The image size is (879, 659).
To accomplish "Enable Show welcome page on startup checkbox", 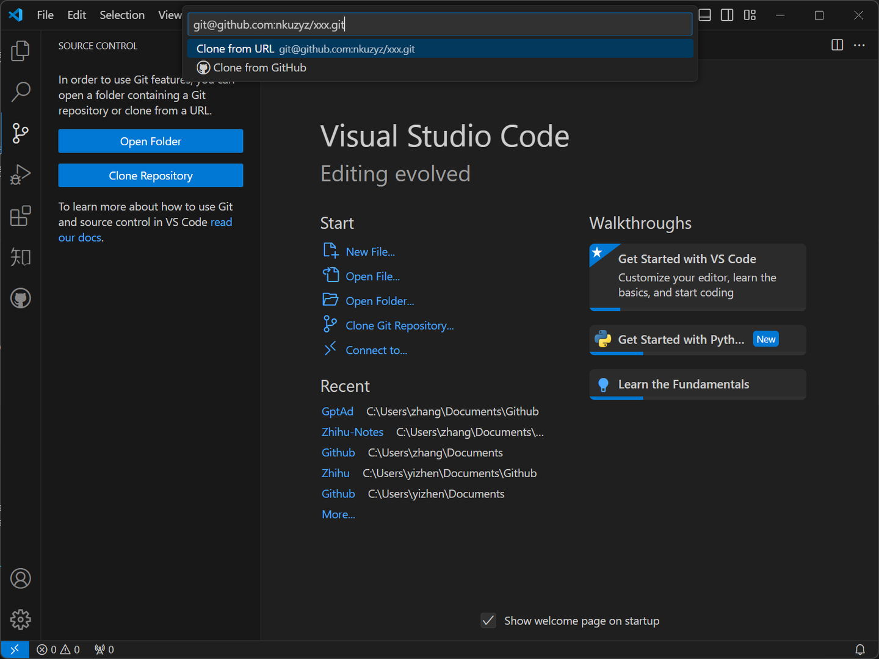I will 488,620.
